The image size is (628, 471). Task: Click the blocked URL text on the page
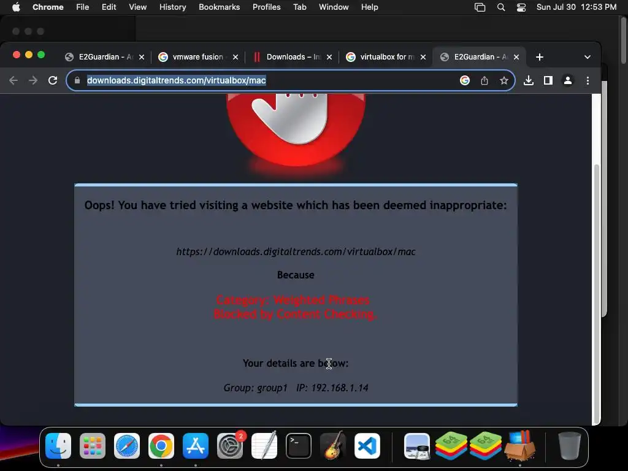click(x=296, y=251)
